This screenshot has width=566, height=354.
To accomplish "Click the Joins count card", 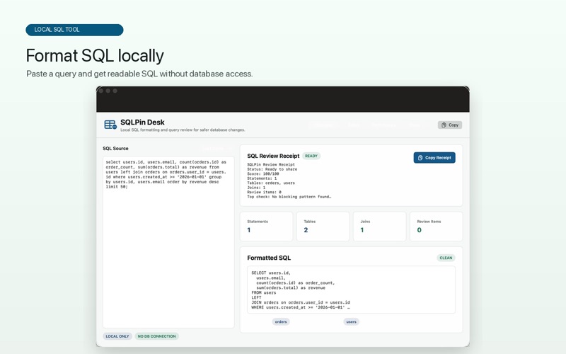I will tap(379, 227).
